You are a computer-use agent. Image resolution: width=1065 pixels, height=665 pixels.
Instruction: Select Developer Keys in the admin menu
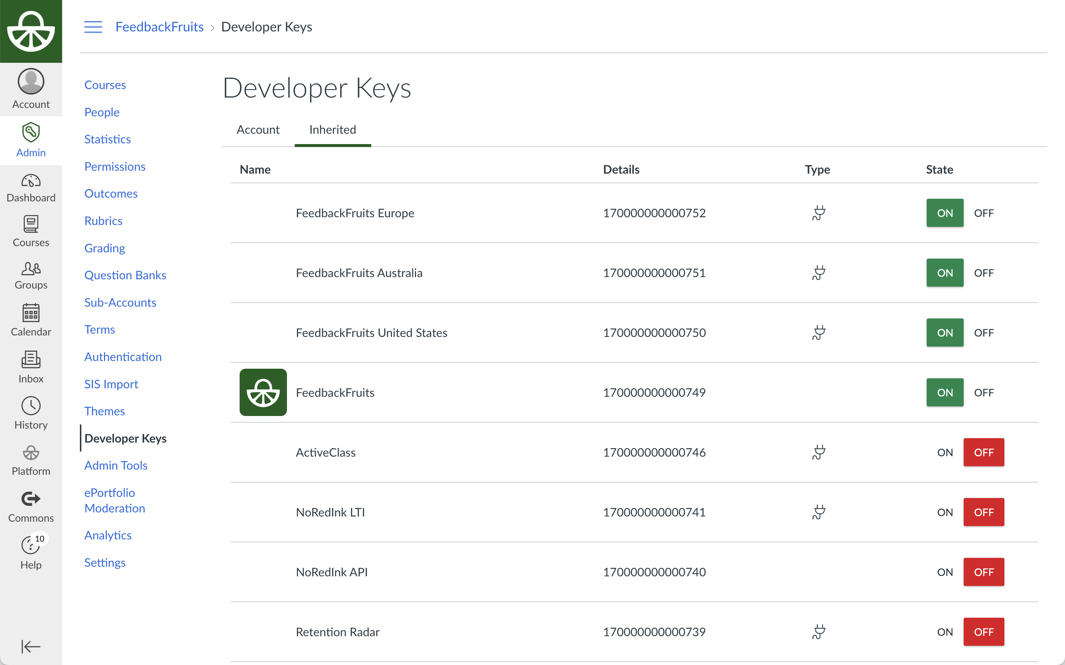[x=125, y=438]
